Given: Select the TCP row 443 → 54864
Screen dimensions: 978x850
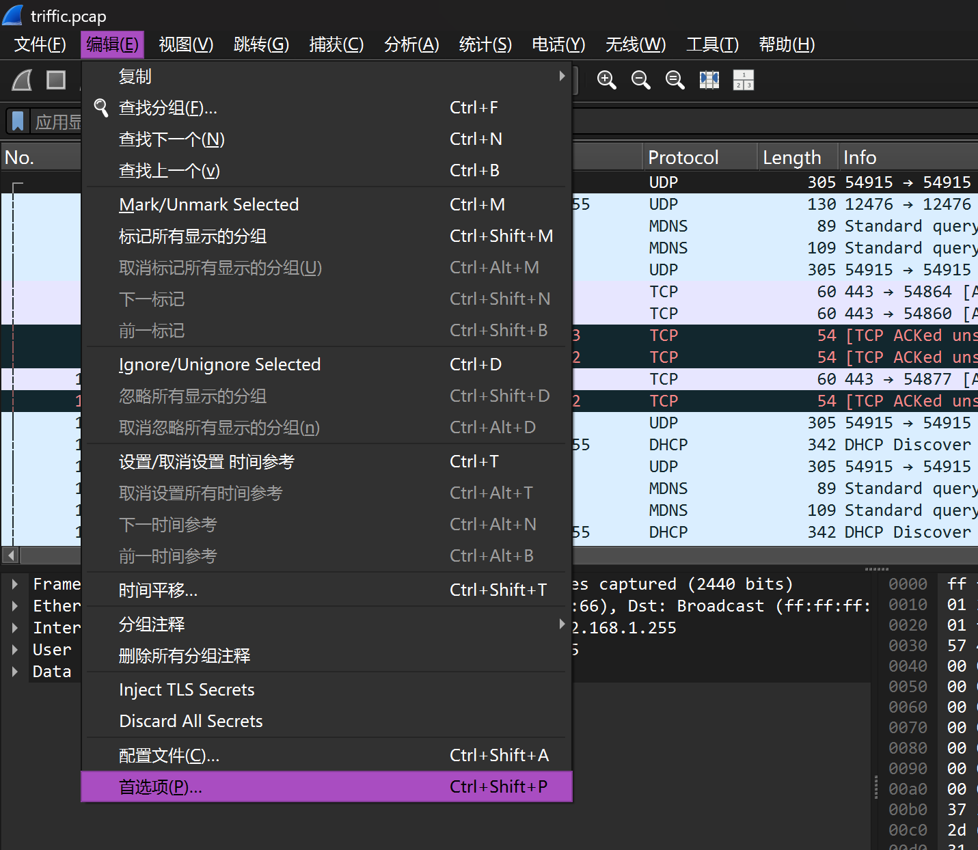Looking at the screenshot, I should coord(775,292).
